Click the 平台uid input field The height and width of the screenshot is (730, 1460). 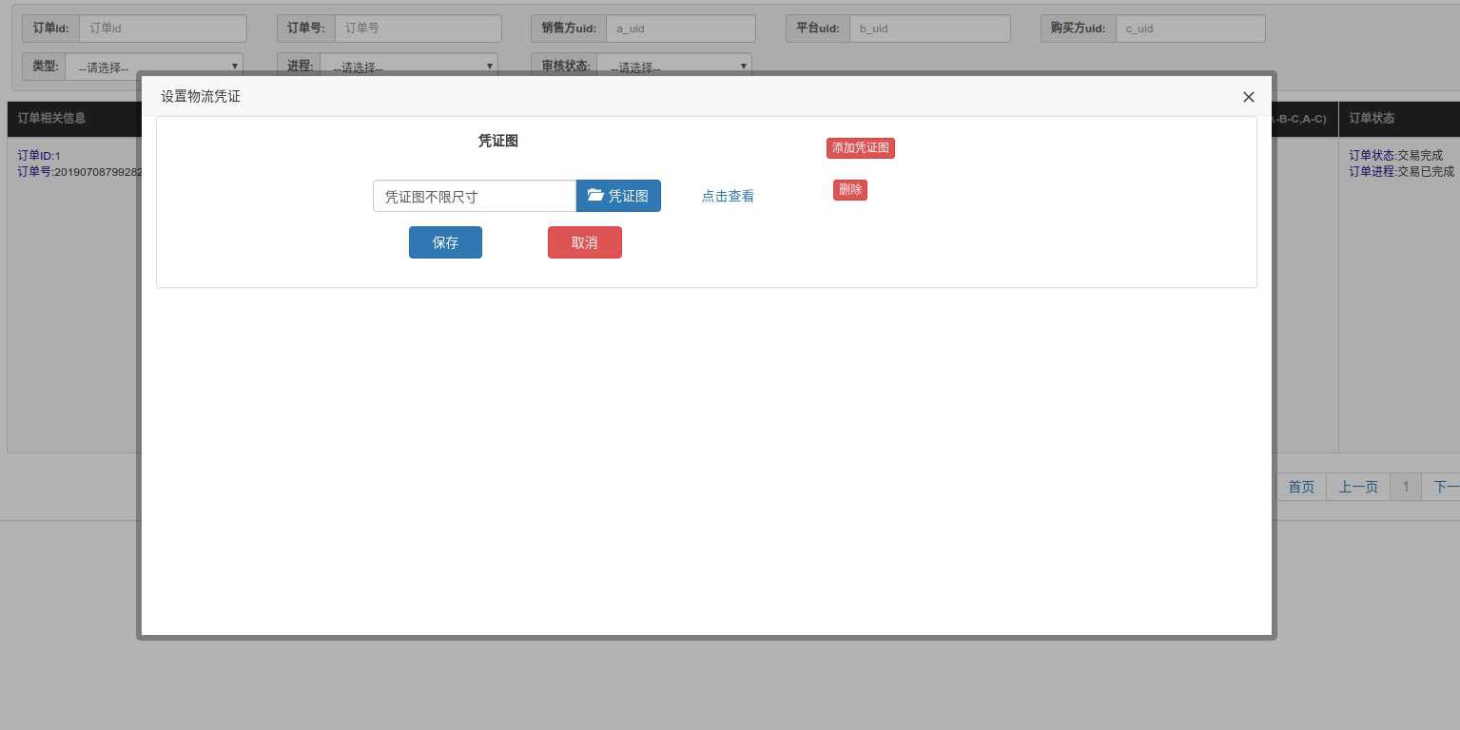click(929, 29)
